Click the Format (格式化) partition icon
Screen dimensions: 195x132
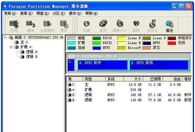153,24
